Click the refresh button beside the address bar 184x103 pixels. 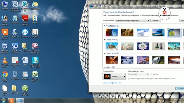[179, 6]
